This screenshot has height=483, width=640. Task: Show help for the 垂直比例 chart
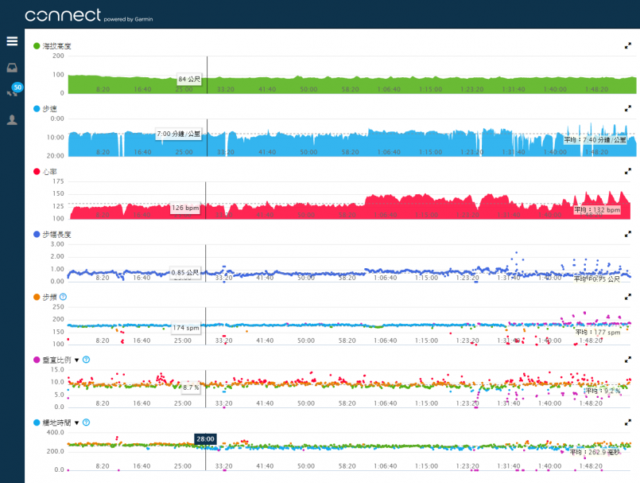pyautogui.click(x=86, y=360)
